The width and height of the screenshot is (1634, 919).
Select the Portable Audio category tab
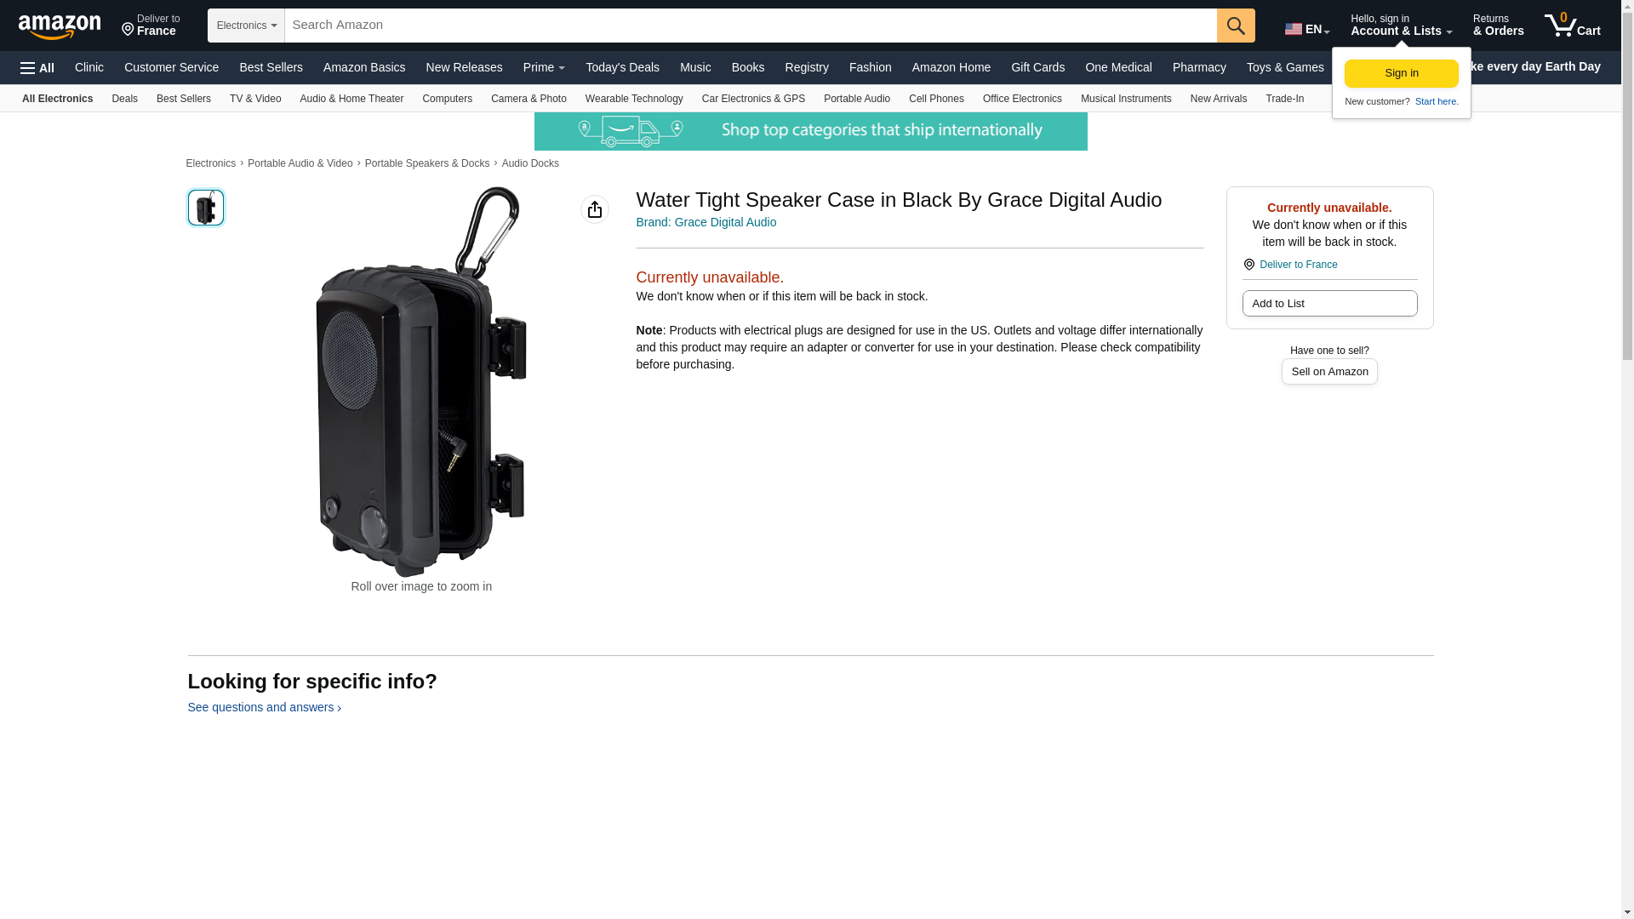[x=856, y=99]
